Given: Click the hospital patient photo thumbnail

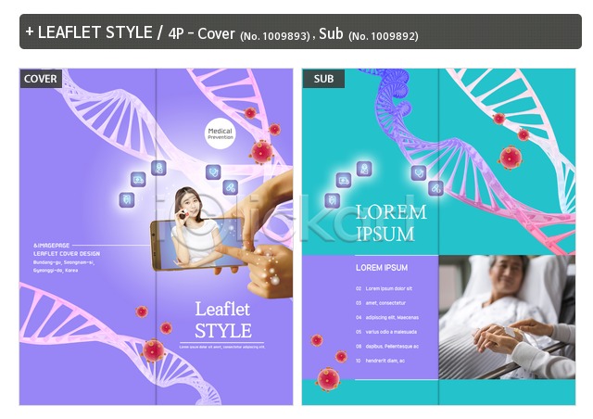Looking at the screenshot, I should point(507,317).
